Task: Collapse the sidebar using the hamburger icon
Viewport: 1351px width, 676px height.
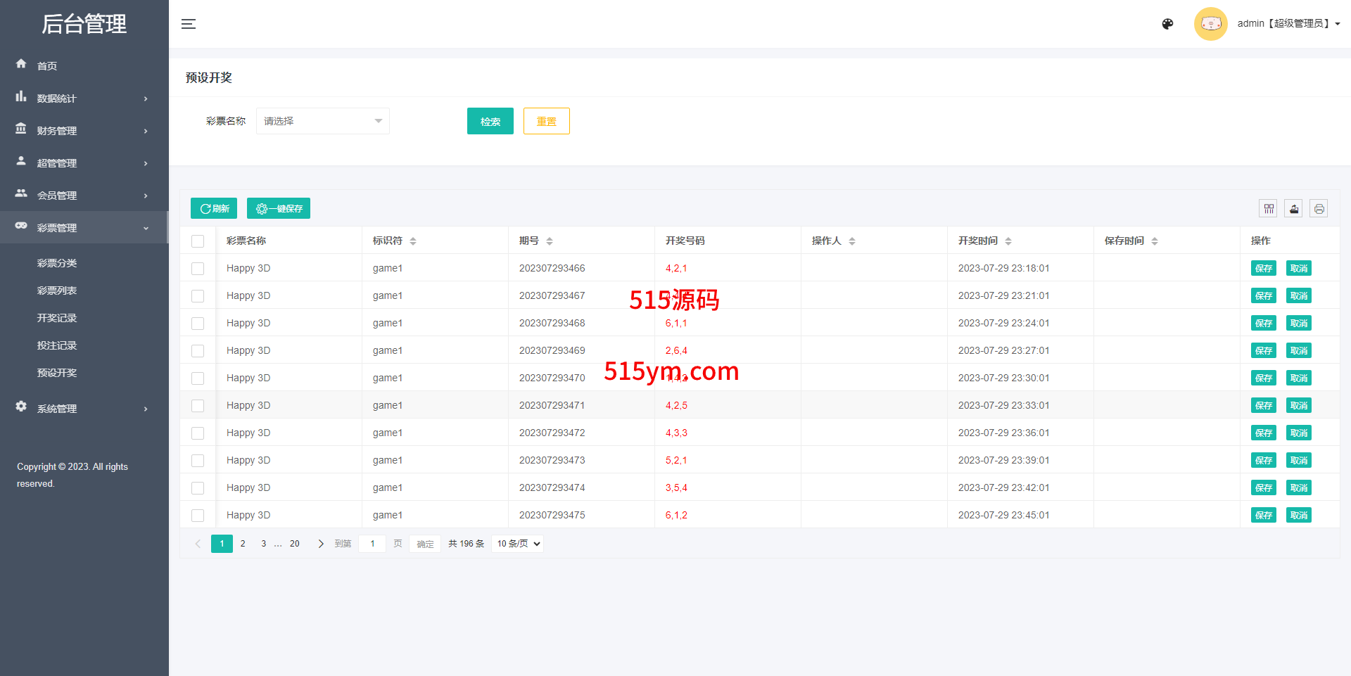Action: point(188,24)
